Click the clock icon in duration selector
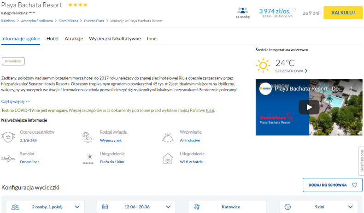Image resolution: width=364 pixels, height=213 pixels. [288, 207]
